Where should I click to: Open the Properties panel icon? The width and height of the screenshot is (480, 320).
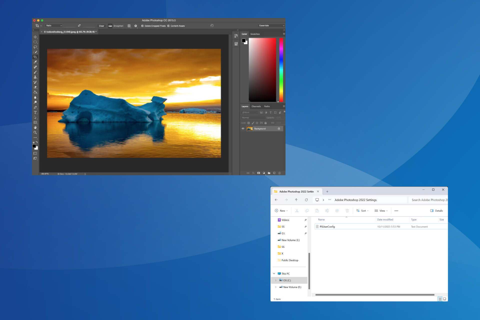click(x=236, y=44)
